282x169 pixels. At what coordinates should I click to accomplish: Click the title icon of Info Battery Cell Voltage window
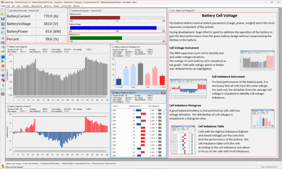point(169,11)
